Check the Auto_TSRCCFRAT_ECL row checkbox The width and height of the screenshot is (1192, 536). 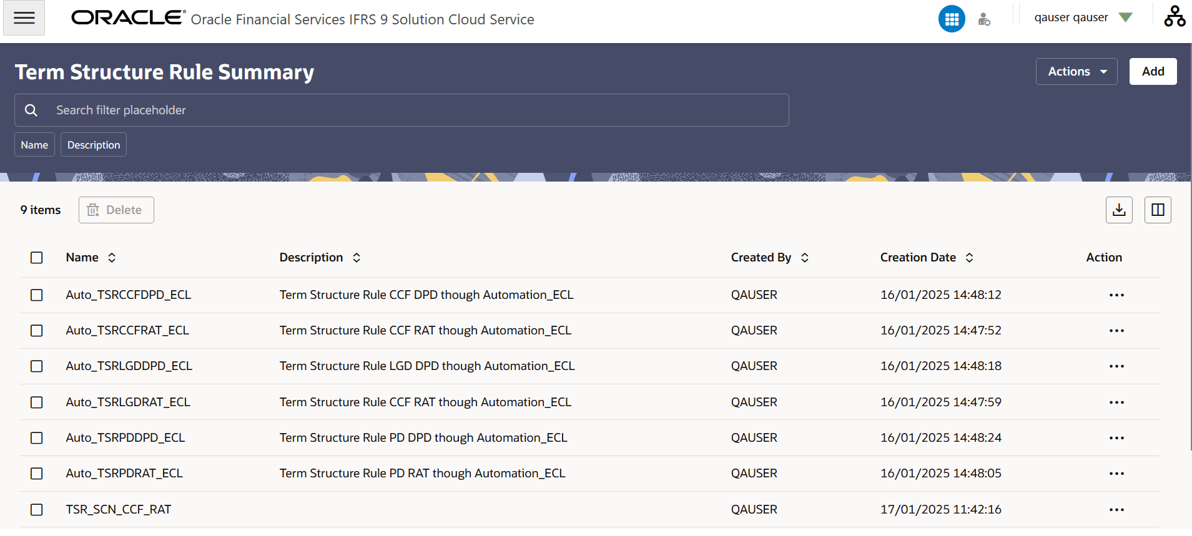point(37,331)
